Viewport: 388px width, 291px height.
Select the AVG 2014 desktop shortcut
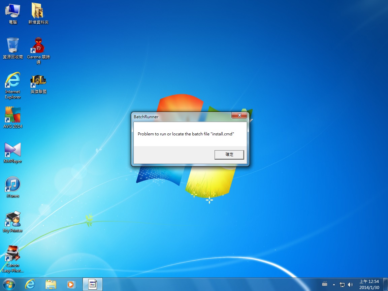pos(12,118)
